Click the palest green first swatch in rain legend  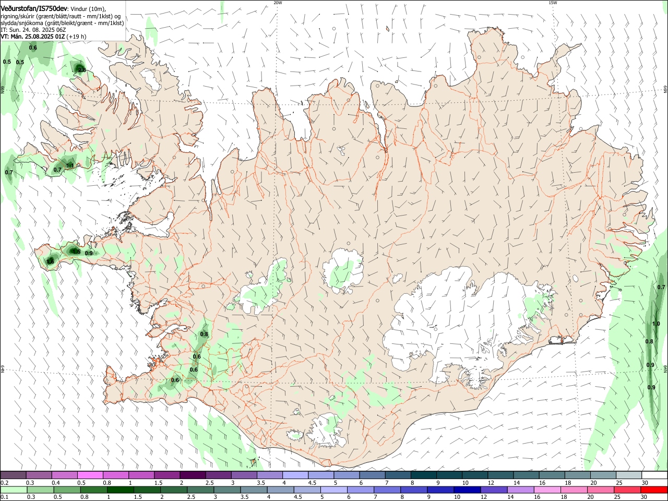pyautogui.click(x=13, y=490)
